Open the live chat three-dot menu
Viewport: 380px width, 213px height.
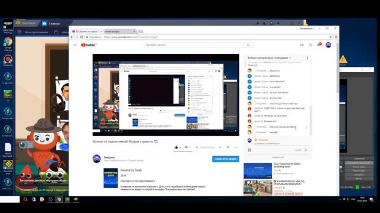308,58
